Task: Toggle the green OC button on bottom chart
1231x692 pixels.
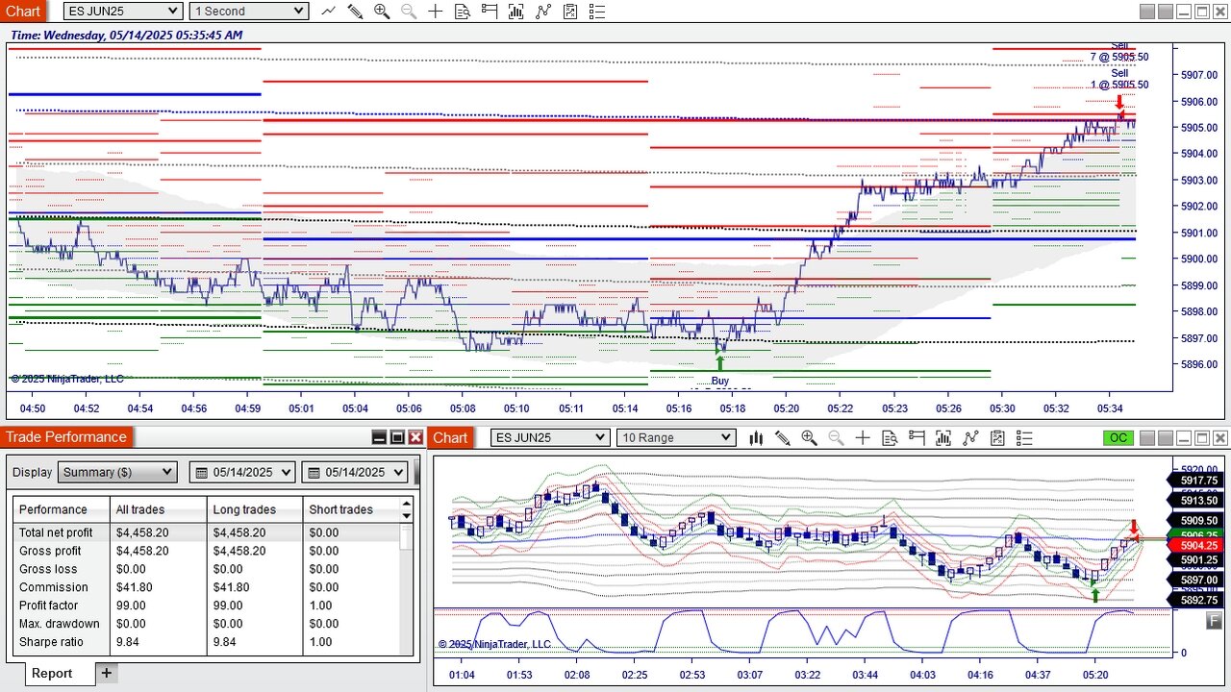Action: pos(1118,438)
